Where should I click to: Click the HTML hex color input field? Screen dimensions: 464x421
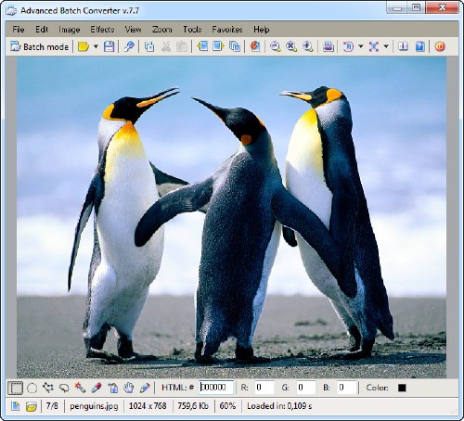tap(216, 388)
